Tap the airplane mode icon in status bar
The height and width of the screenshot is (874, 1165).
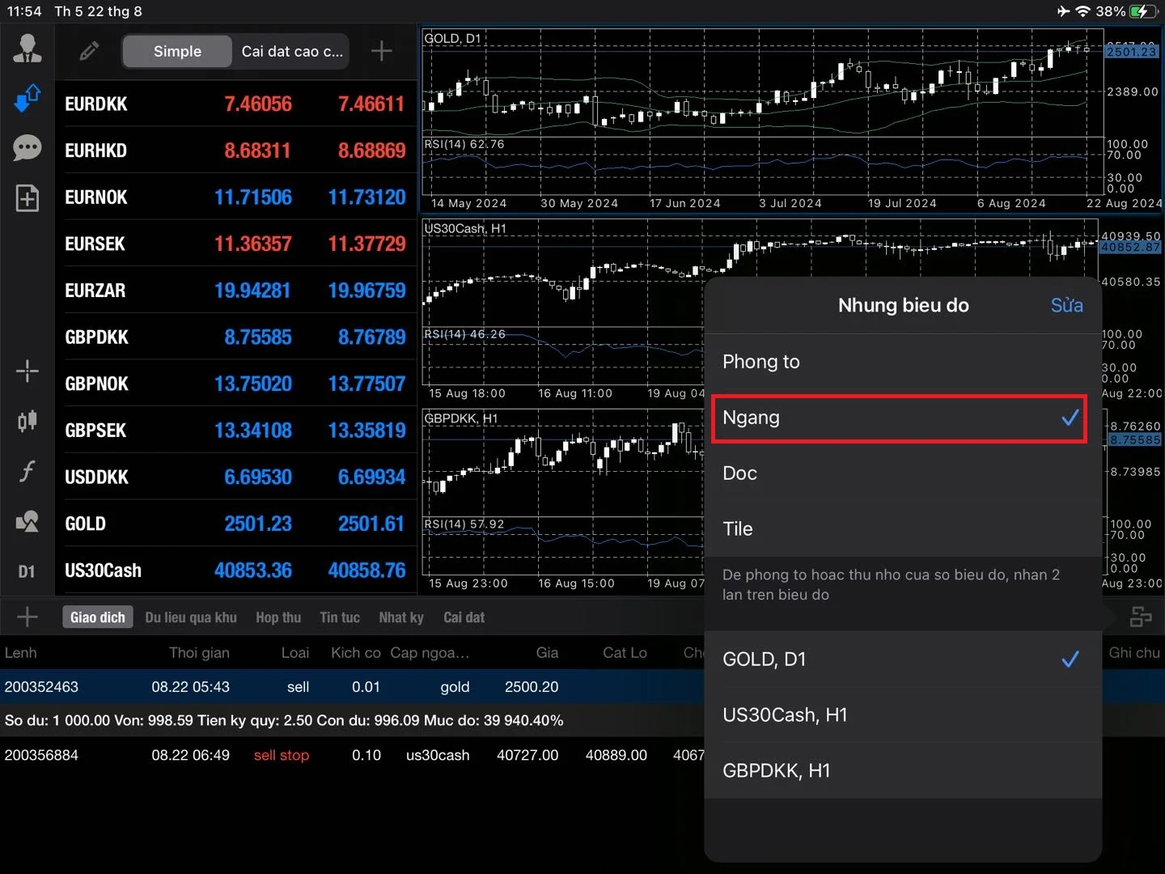click(1063, 11)
